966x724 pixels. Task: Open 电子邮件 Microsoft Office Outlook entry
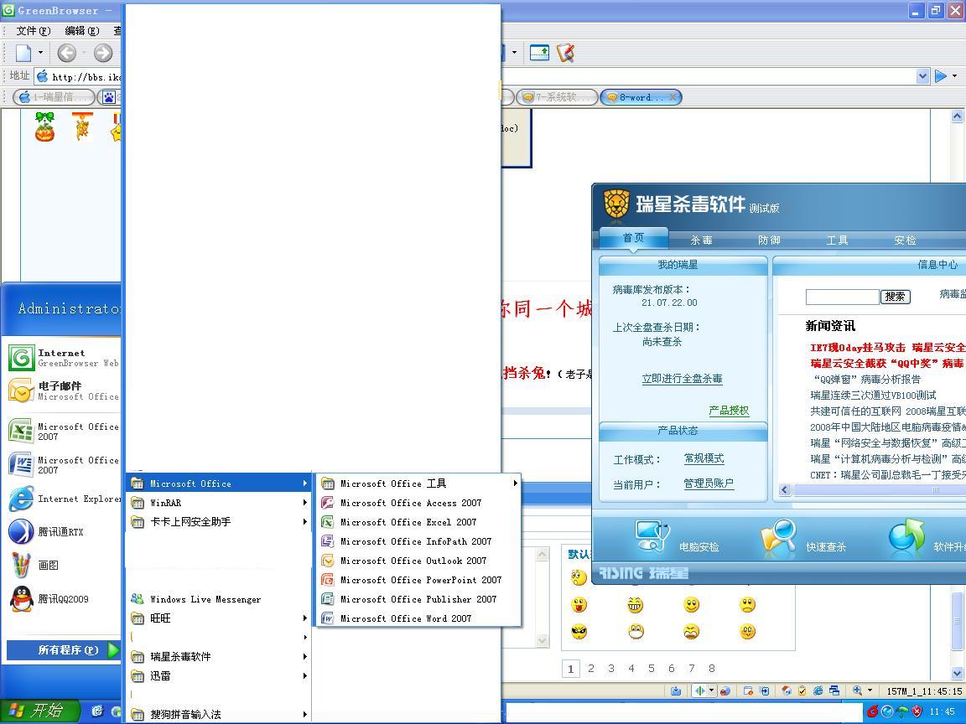coord(64,391)
